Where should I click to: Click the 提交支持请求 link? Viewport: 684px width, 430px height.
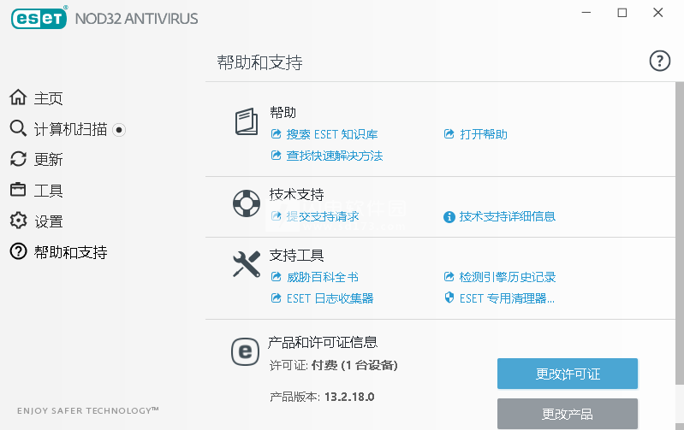coord(323,216)
